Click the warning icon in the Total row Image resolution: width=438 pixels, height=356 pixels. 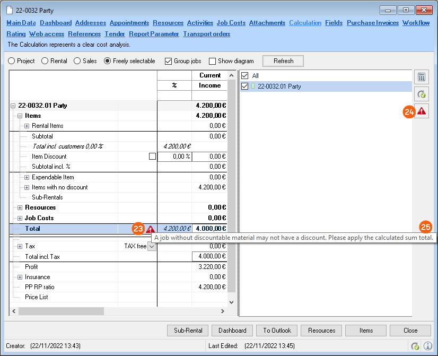[x=151, y=229]
